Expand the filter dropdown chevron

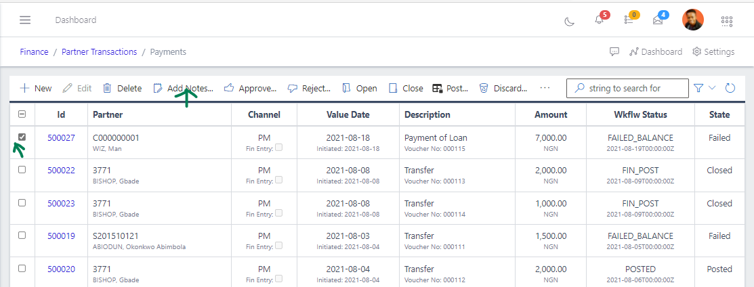coord(712,87)
